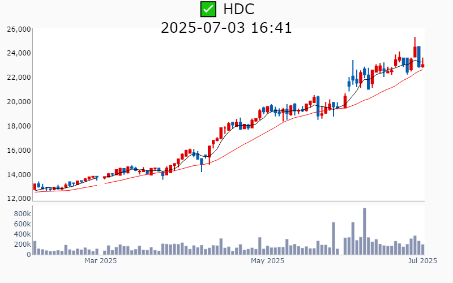Click the 800k volume axis label
The width and height of the screenshot is (453, 283).
coord(22,214)
